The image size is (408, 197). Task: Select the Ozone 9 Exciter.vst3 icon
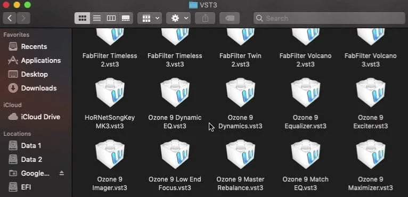click(371, 93)
